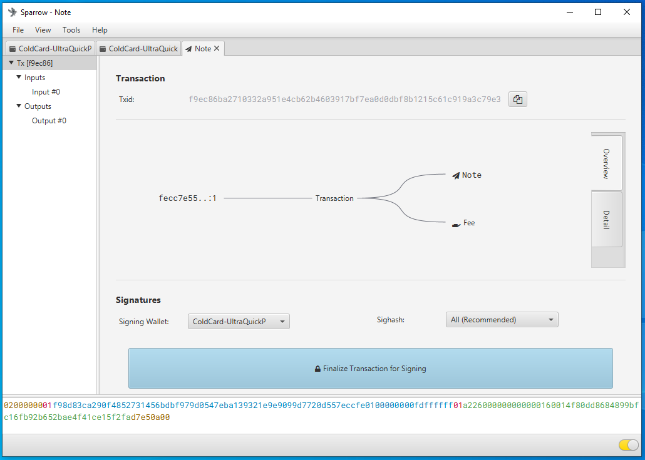
Task: Switch to the second ColdCard-UltraQuick tab
Action: coord(138,49)
